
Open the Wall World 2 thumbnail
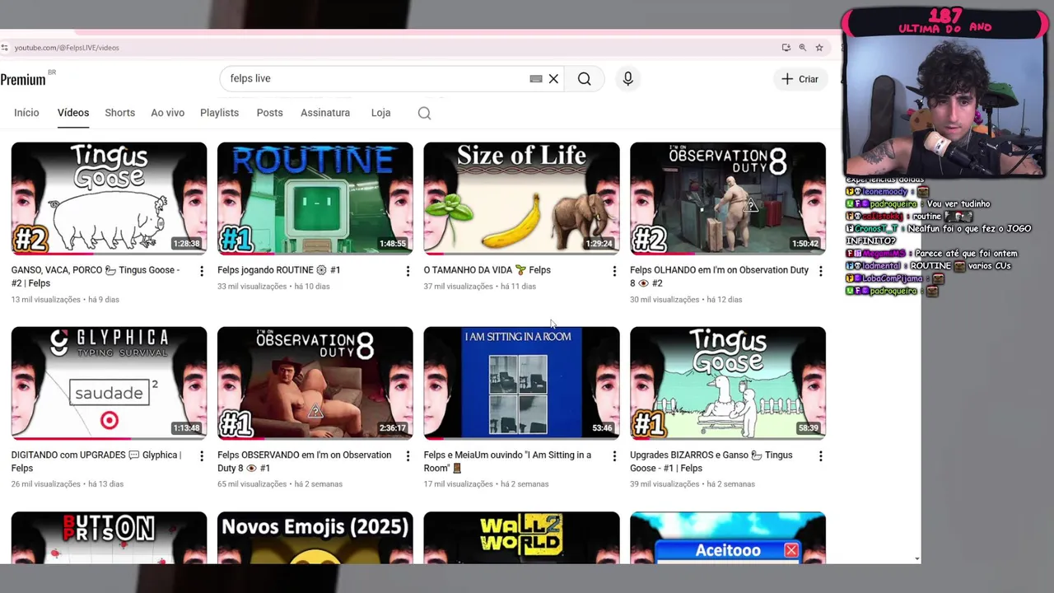(x=521, y=538)
